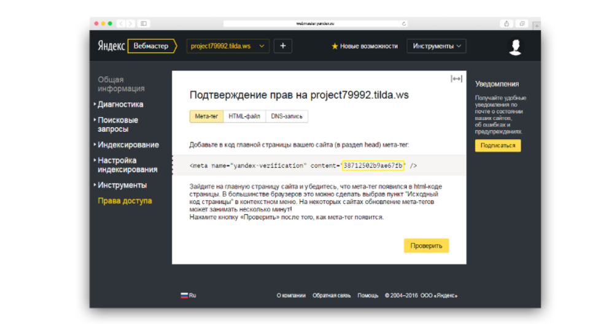Reload the page with refresh icon
This screenshot has width=614, height=324.
pos(403,23)
